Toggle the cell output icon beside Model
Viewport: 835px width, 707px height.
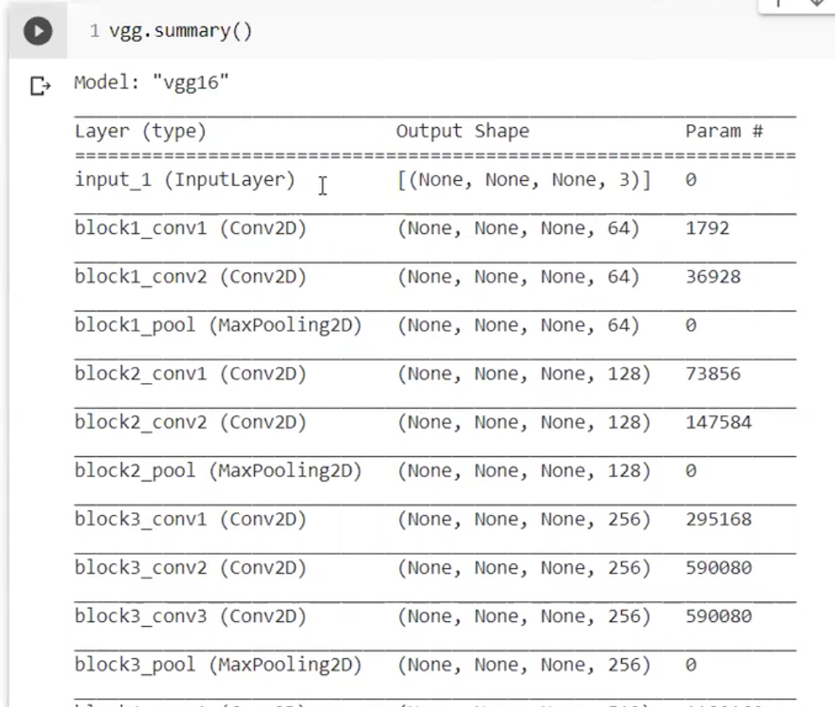click(x=40, y=86)
